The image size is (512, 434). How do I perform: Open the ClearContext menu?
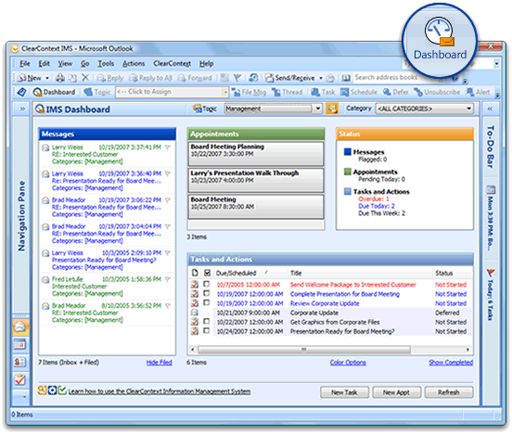click(173, 64)
